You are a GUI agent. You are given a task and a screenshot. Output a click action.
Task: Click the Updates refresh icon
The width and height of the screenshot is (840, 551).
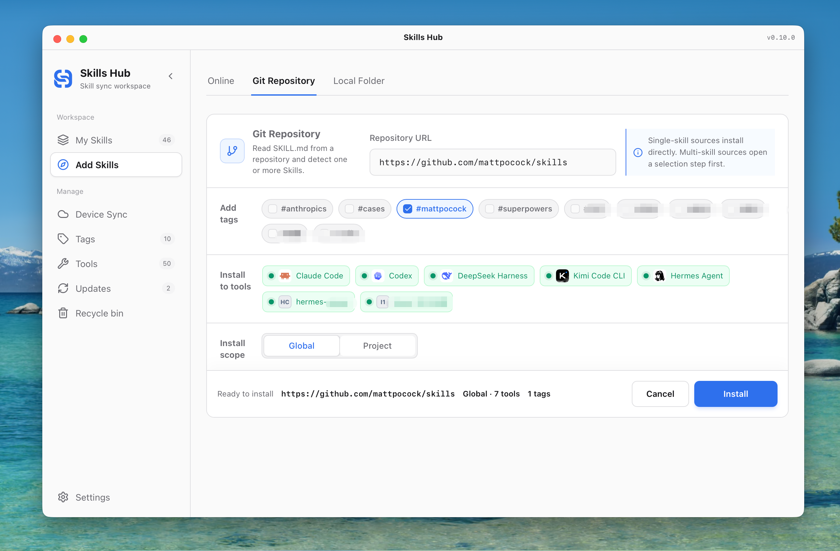coord(63,289)
